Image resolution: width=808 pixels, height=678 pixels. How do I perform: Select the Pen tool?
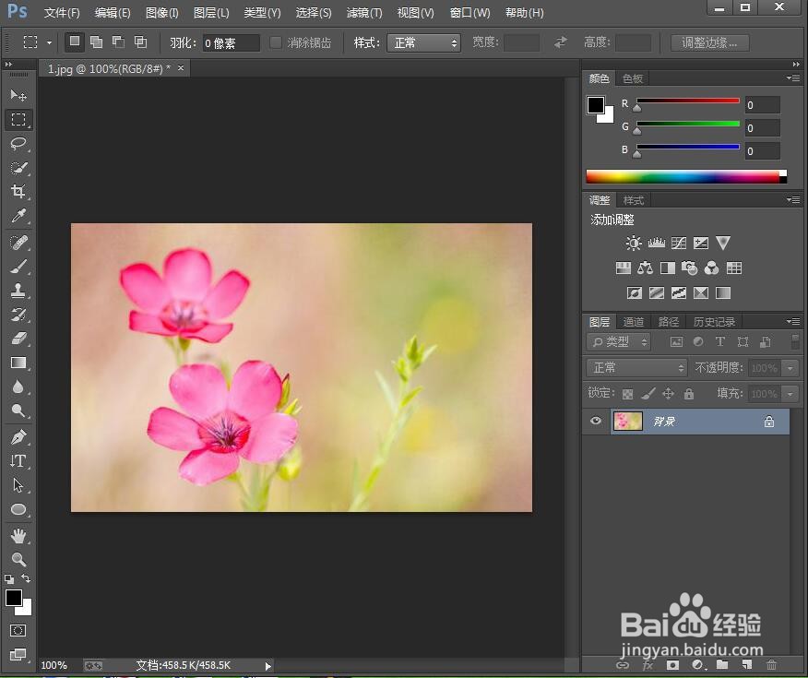pos(18,437)
